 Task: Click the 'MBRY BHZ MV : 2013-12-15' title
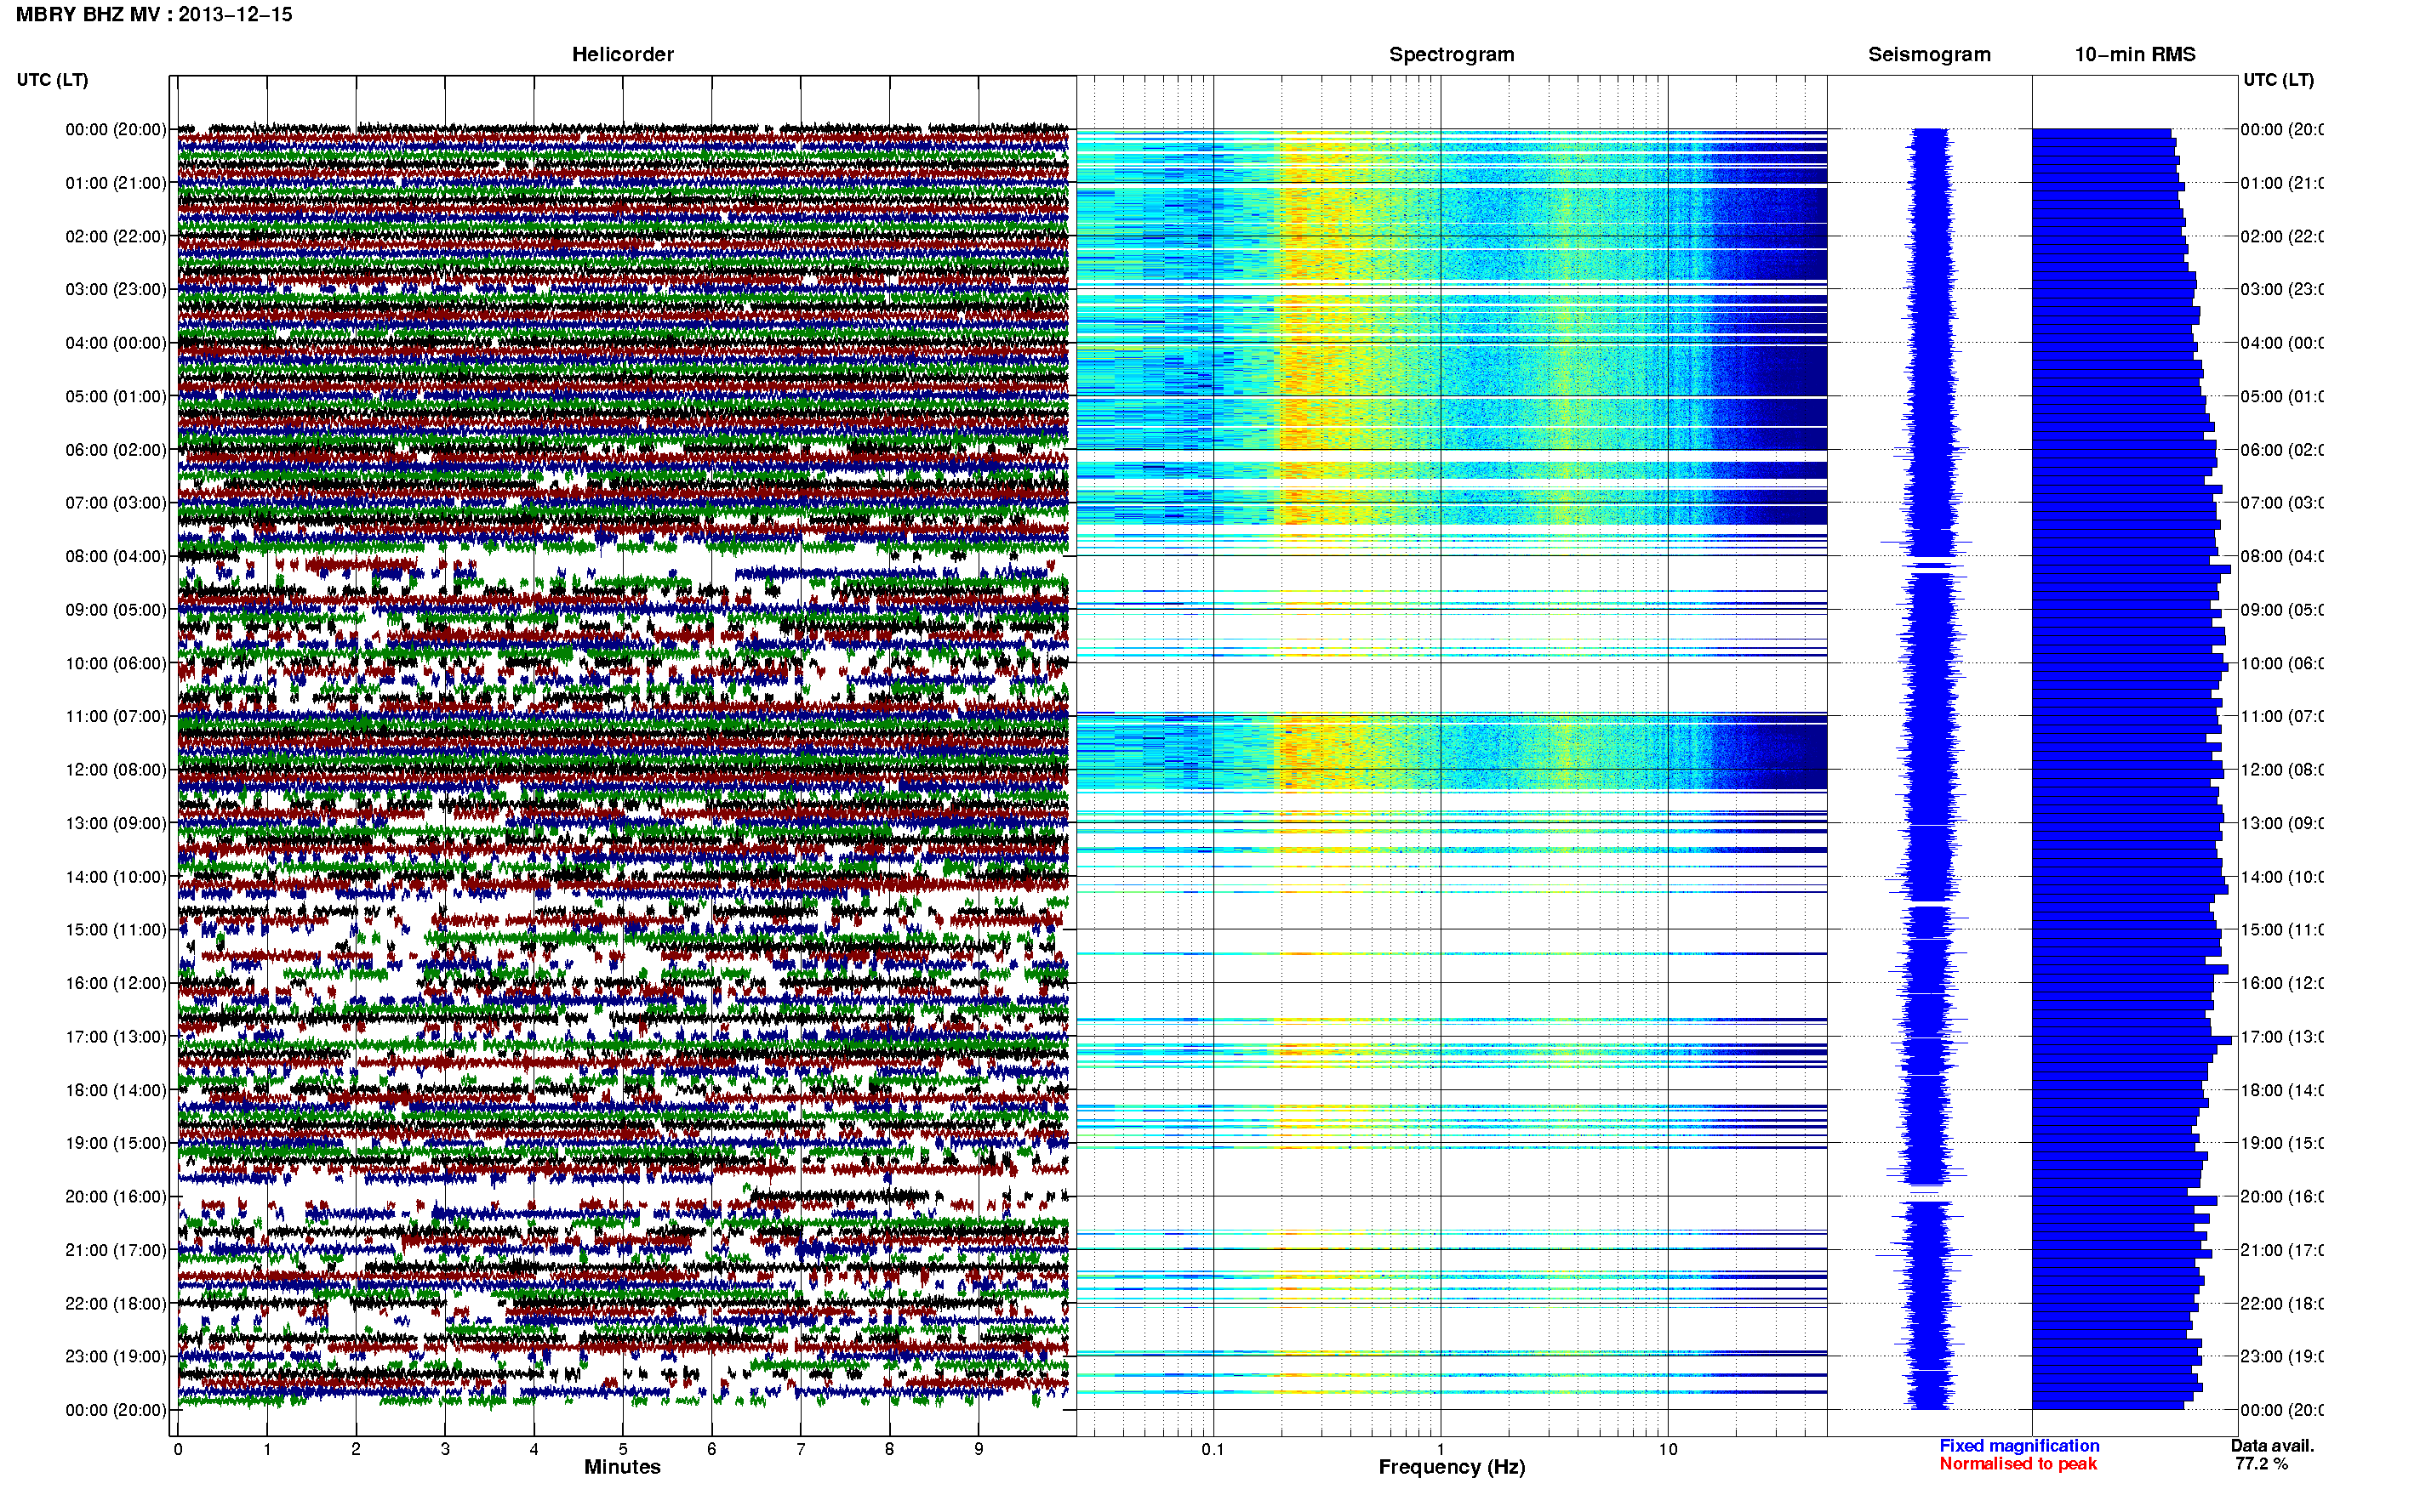(x=154, y=14)
